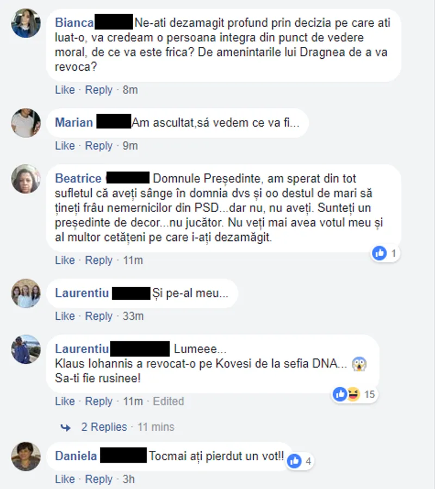The height and width of the screenshot is (489, 435).
Task: Open Daniela's name link
Action: point(76,456)
